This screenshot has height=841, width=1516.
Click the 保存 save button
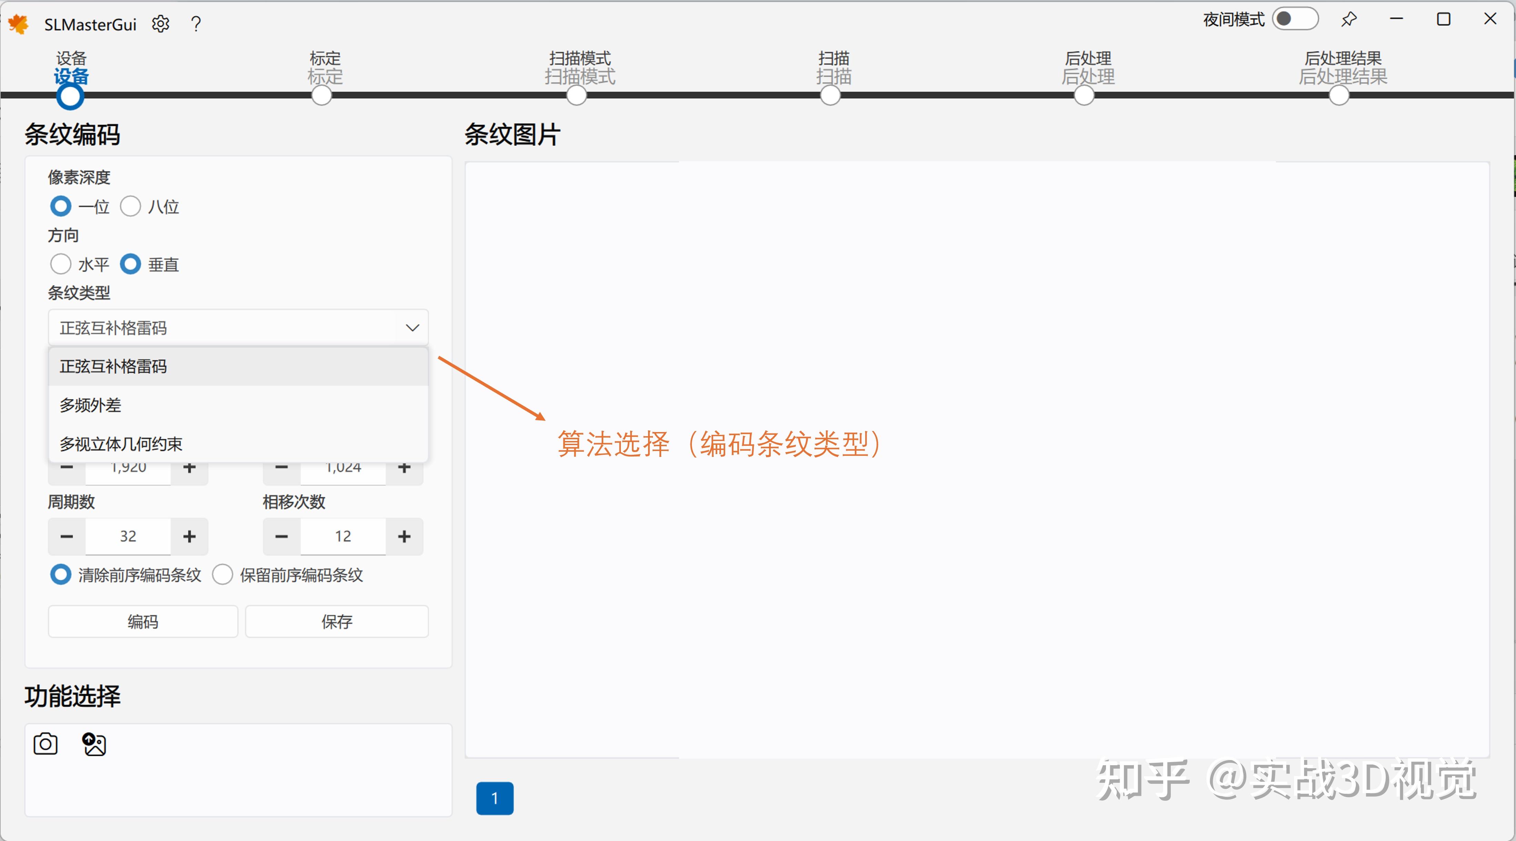(x=337, y=622)
